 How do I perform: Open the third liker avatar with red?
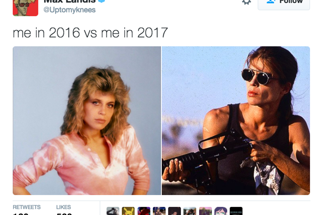144,211
